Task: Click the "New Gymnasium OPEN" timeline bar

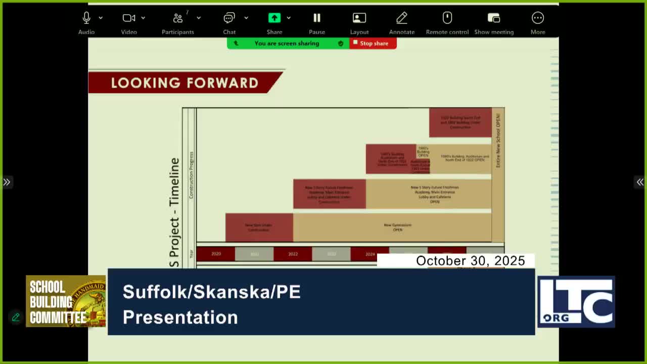Action: pyautogui.click(x=392, y=227)
